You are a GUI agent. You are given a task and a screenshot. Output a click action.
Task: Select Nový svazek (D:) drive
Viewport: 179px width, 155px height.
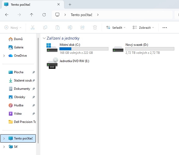(x=143, y=48)
